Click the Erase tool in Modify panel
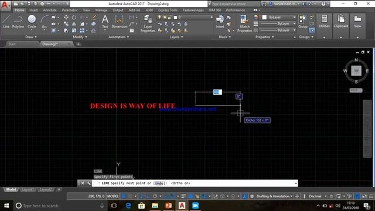The width and height of the screenshot is (375, 211). pyautogui.click(x=94, y=18)
